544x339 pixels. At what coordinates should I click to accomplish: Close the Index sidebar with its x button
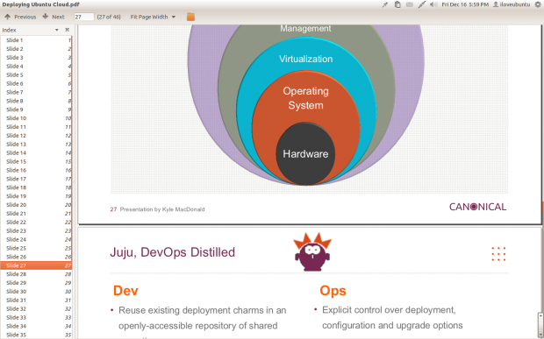point(68,30)
